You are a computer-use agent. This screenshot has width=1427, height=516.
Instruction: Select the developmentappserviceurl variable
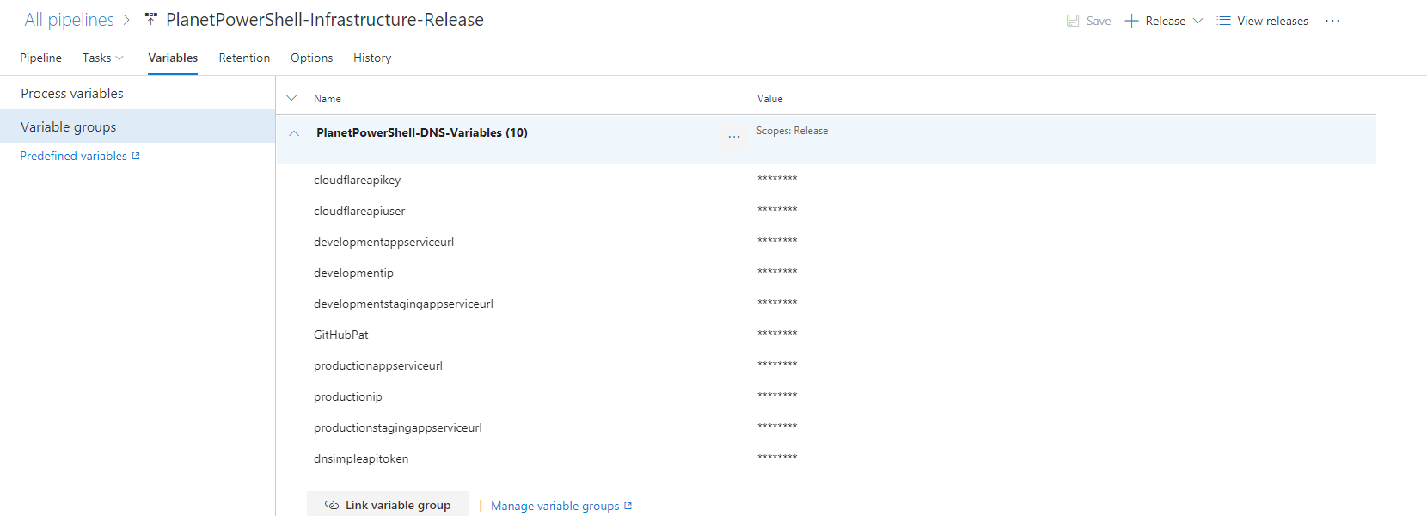pos(383,242)
